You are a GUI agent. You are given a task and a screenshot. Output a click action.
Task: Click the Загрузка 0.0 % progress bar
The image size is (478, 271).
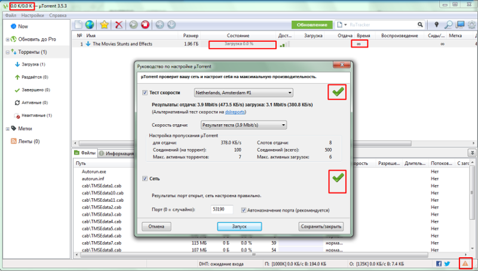[243, 45]
